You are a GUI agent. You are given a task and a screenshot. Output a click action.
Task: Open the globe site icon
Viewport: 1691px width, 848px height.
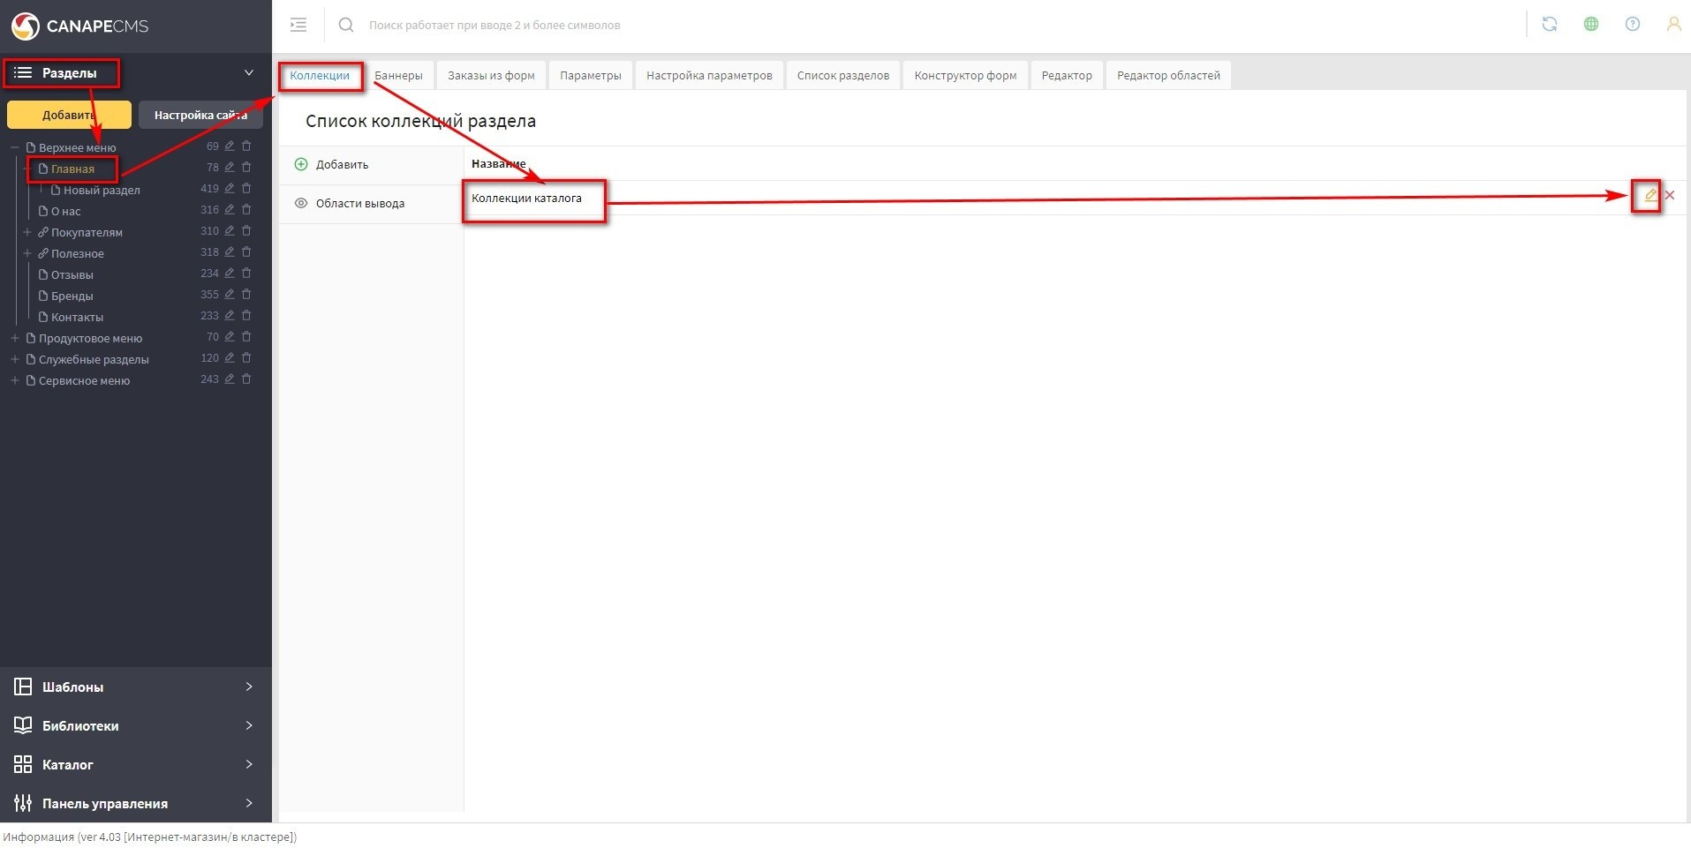point(1590,25)
